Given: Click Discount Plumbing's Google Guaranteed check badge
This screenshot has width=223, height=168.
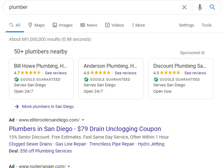Looking at the screenshot, I should (x=156, y=79).
